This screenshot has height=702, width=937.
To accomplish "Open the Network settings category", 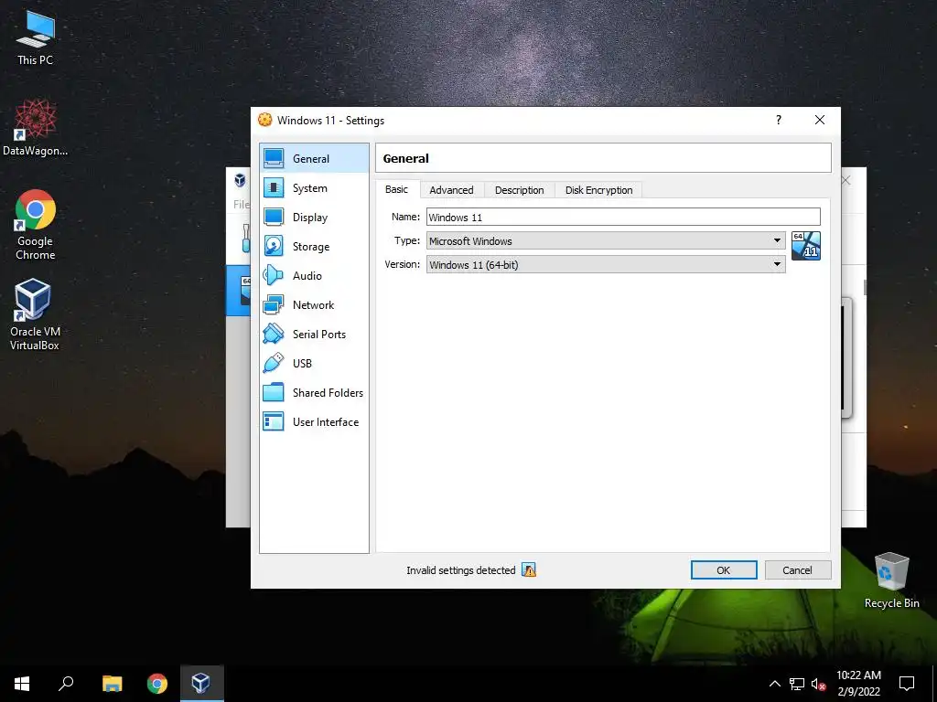I will tap(315, 305).
